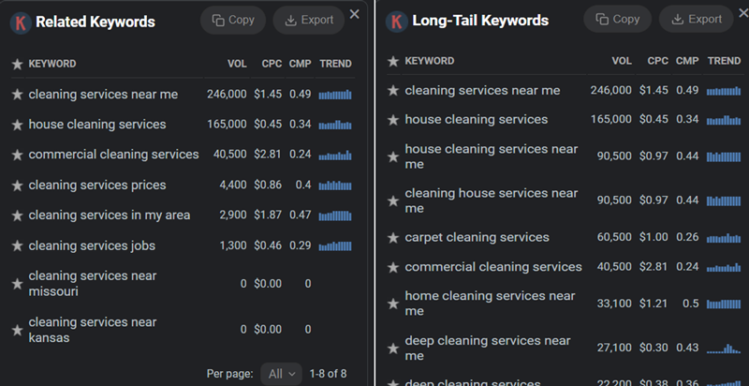Open the Per page 'All' dropdown
Image resolution: width=749 pixels, height=386 pixels.
(281, 374)
